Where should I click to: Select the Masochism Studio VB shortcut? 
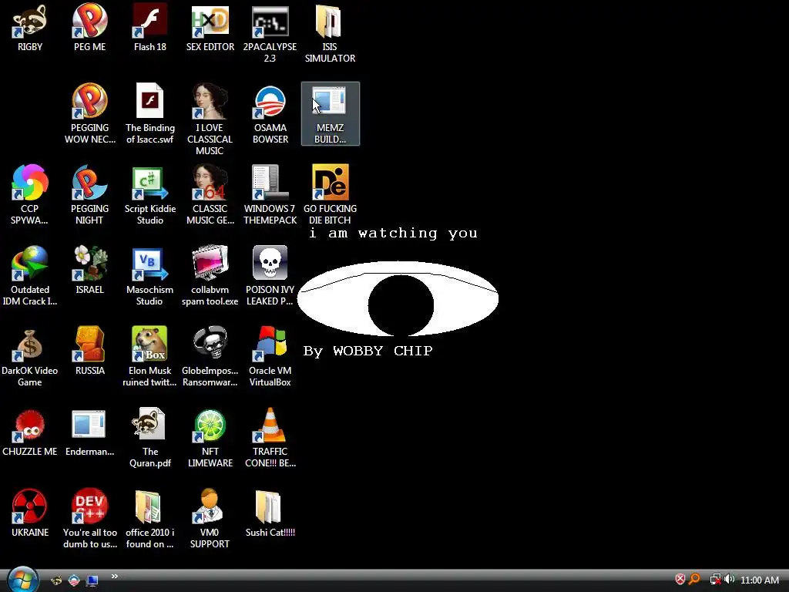150,276
